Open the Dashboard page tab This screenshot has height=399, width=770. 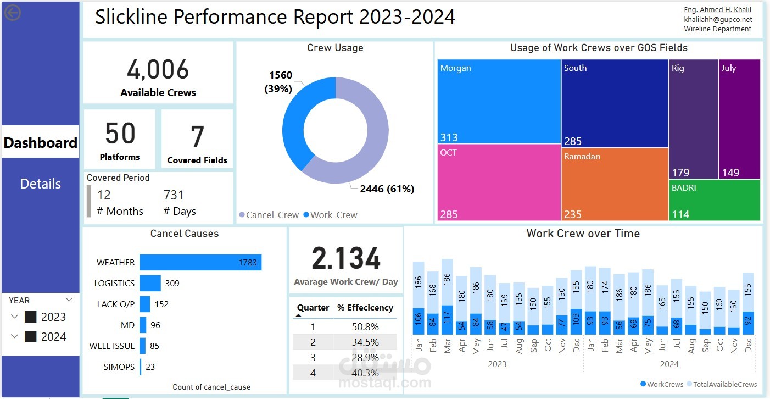pyautogui.click(x=41, y=142)
